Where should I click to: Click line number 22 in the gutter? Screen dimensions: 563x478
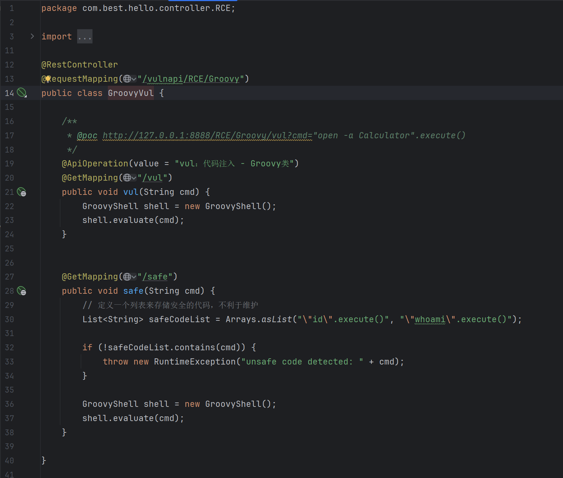tap(10, 206)
